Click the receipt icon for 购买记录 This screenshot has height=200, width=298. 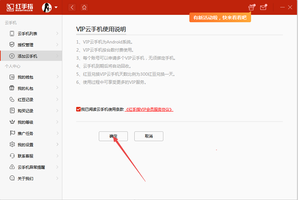[x=12, y=111]
